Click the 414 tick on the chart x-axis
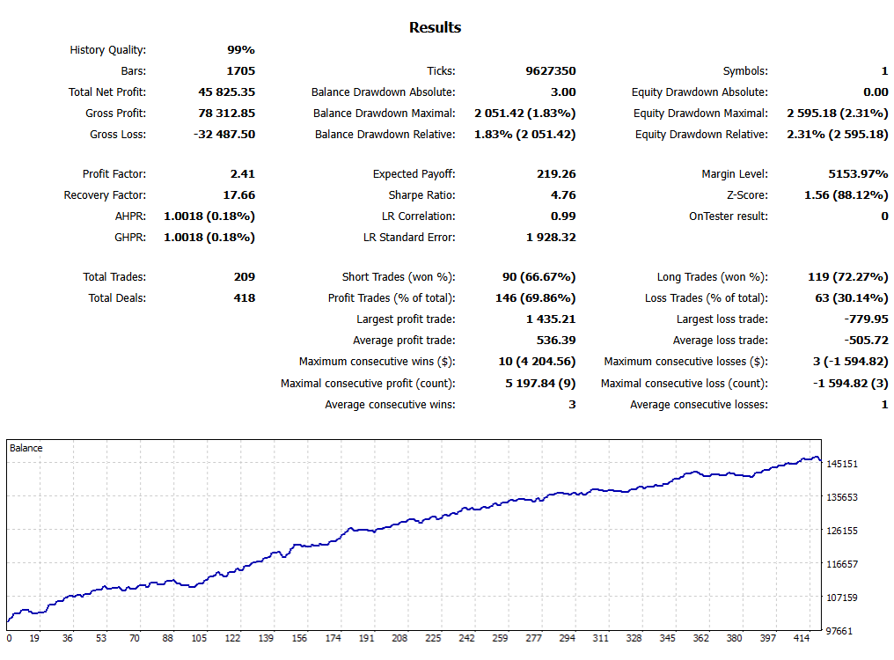The width and height of the screenshot is (894, 660). pyautogui.click(x=801, y=638)
